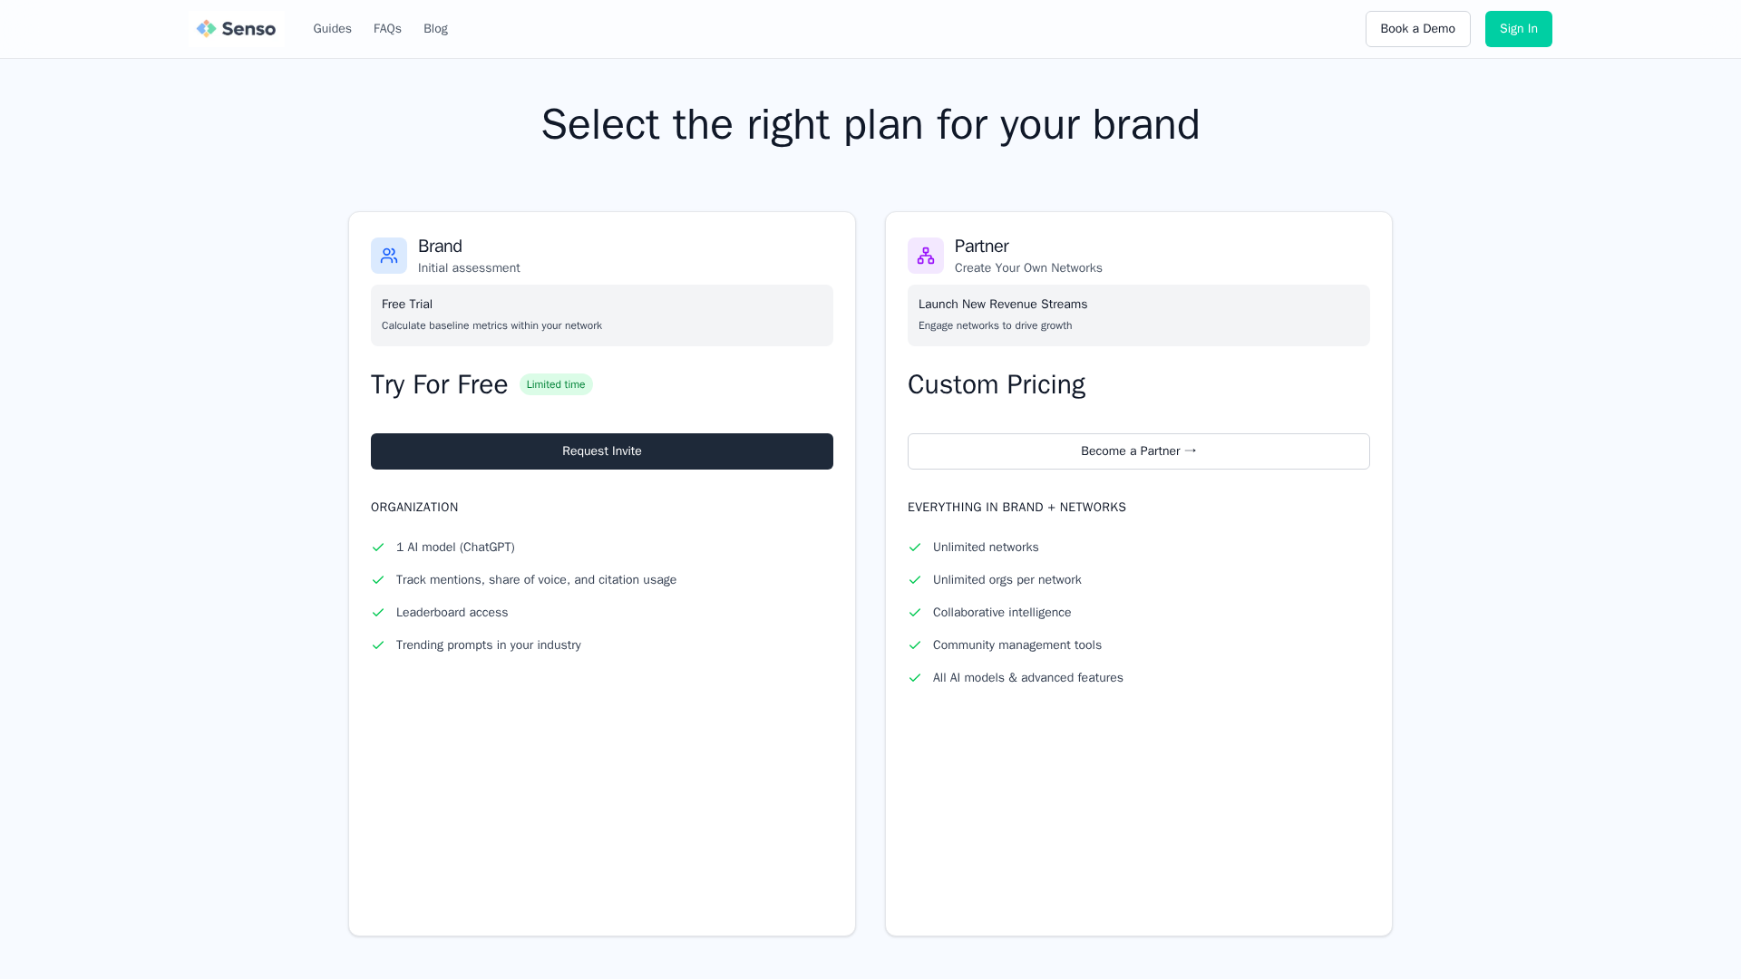Click the "Track mentions, share of voice" feature
1741x979 pixels.
tap(536, 579)
